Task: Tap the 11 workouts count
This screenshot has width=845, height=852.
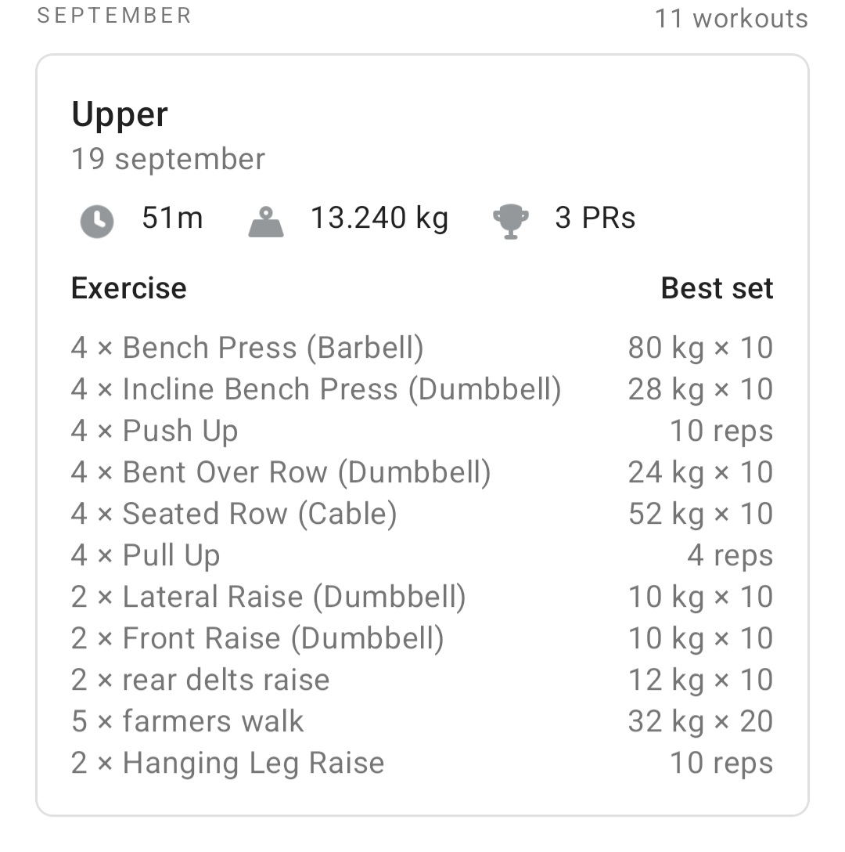Action: [731, 18]
